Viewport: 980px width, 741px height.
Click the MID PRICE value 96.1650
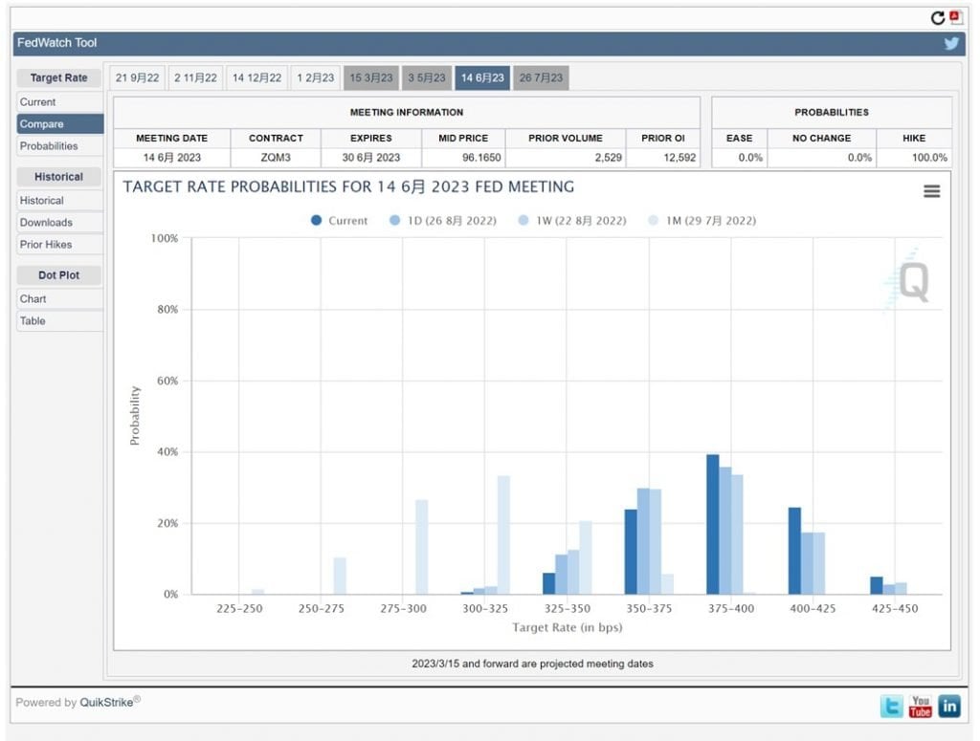[x=481, y=158]
